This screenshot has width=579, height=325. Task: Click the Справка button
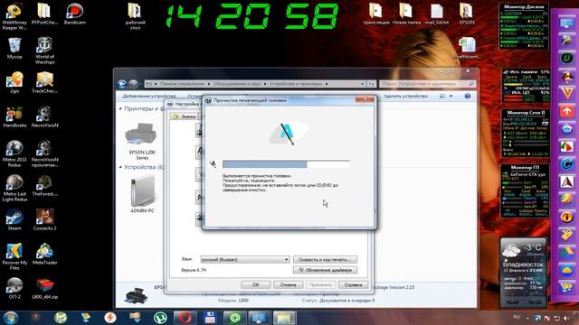353,285
